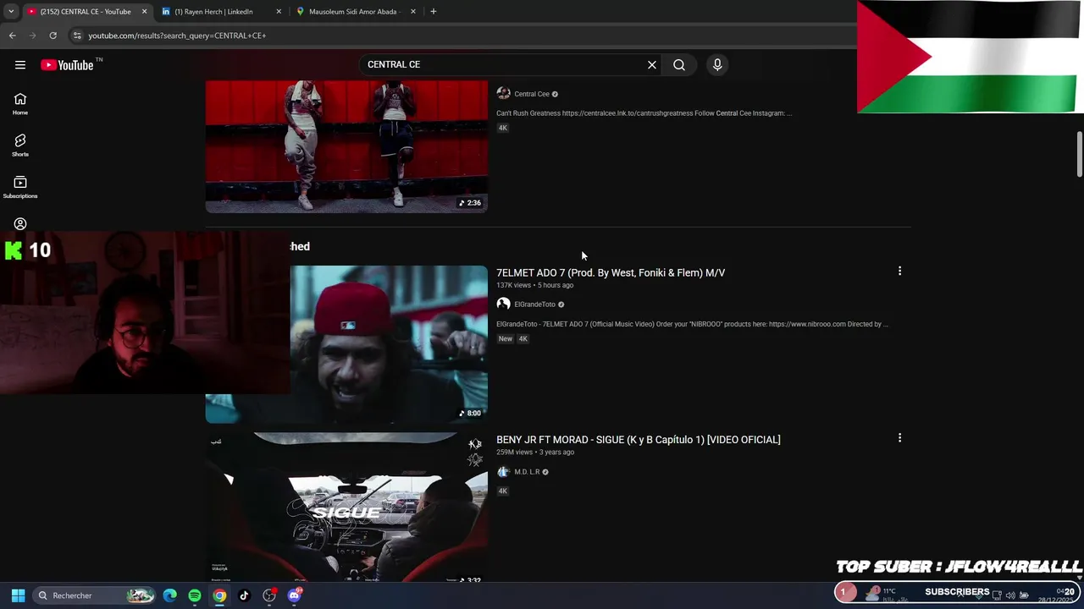The height and width of the screenshot is (609, 1084).
Task: Open the YouTube hamburger guide menu
Action: (x=20, y=65)
